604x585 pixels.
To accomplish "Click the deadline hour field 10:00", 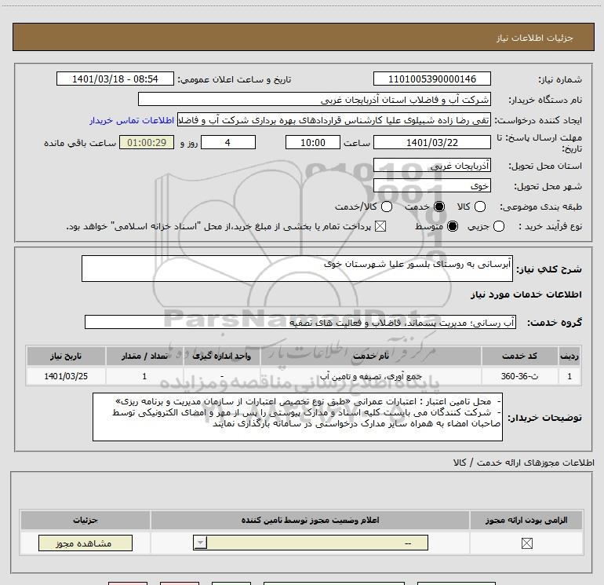I will tap(313, 142).
